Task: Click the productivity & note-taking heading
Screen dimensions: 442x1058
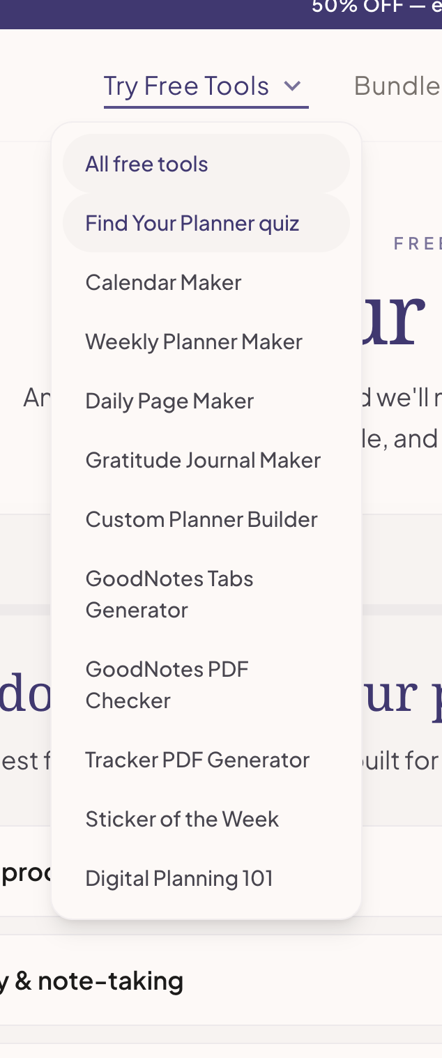Action: tap(91, 981)
